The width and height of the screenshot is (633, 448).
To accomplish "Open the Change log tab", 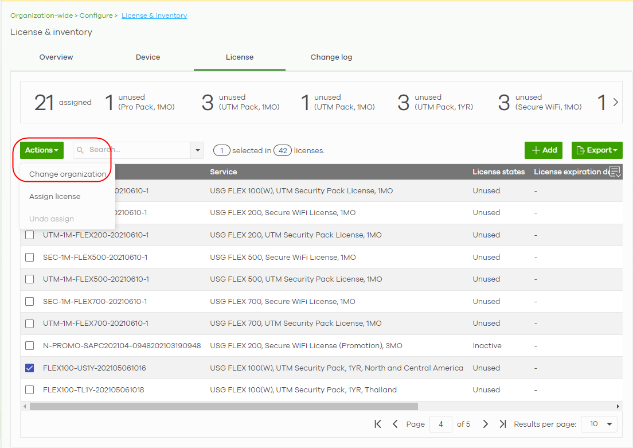I will (x=331, y=57).
